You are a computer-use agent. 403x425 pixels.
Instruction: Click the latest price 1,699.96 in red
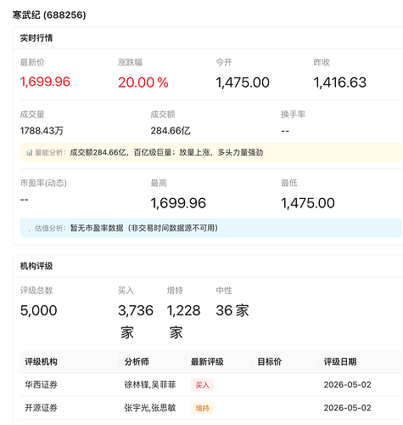45,82
